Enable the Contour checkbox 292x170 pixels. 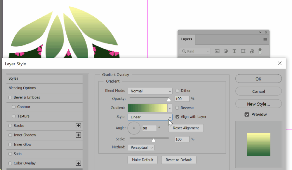(x=14, y=107)
